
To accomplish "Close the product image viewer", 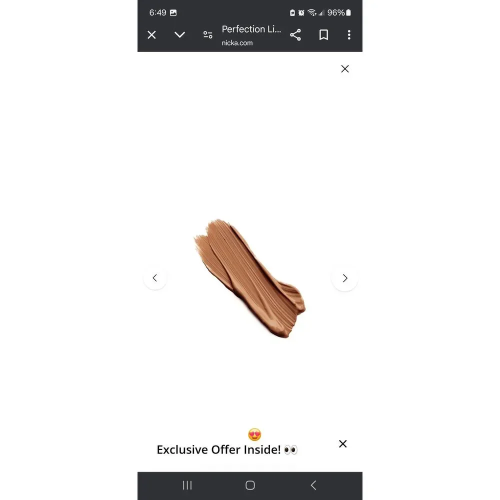I will click(x=344, y=69).
